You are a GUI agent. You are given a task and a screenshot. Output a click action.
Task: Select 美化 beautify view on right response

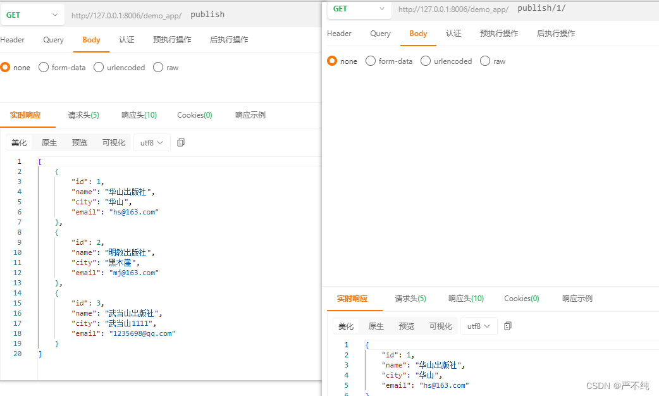tap(345, 326)
